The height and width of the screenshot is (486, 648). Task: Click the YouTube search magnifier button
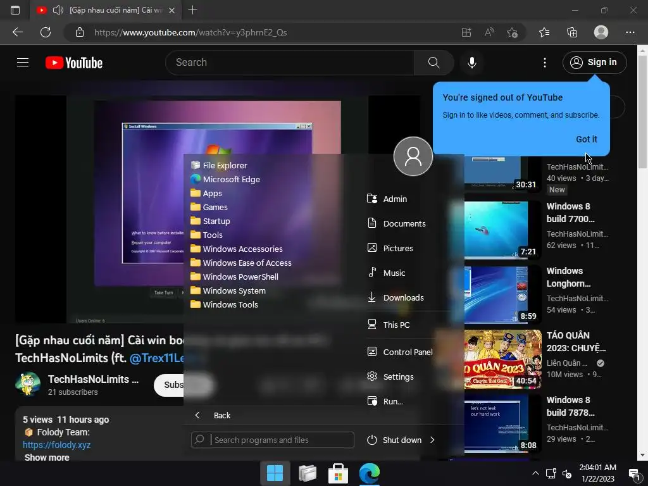tap(433, 63)
